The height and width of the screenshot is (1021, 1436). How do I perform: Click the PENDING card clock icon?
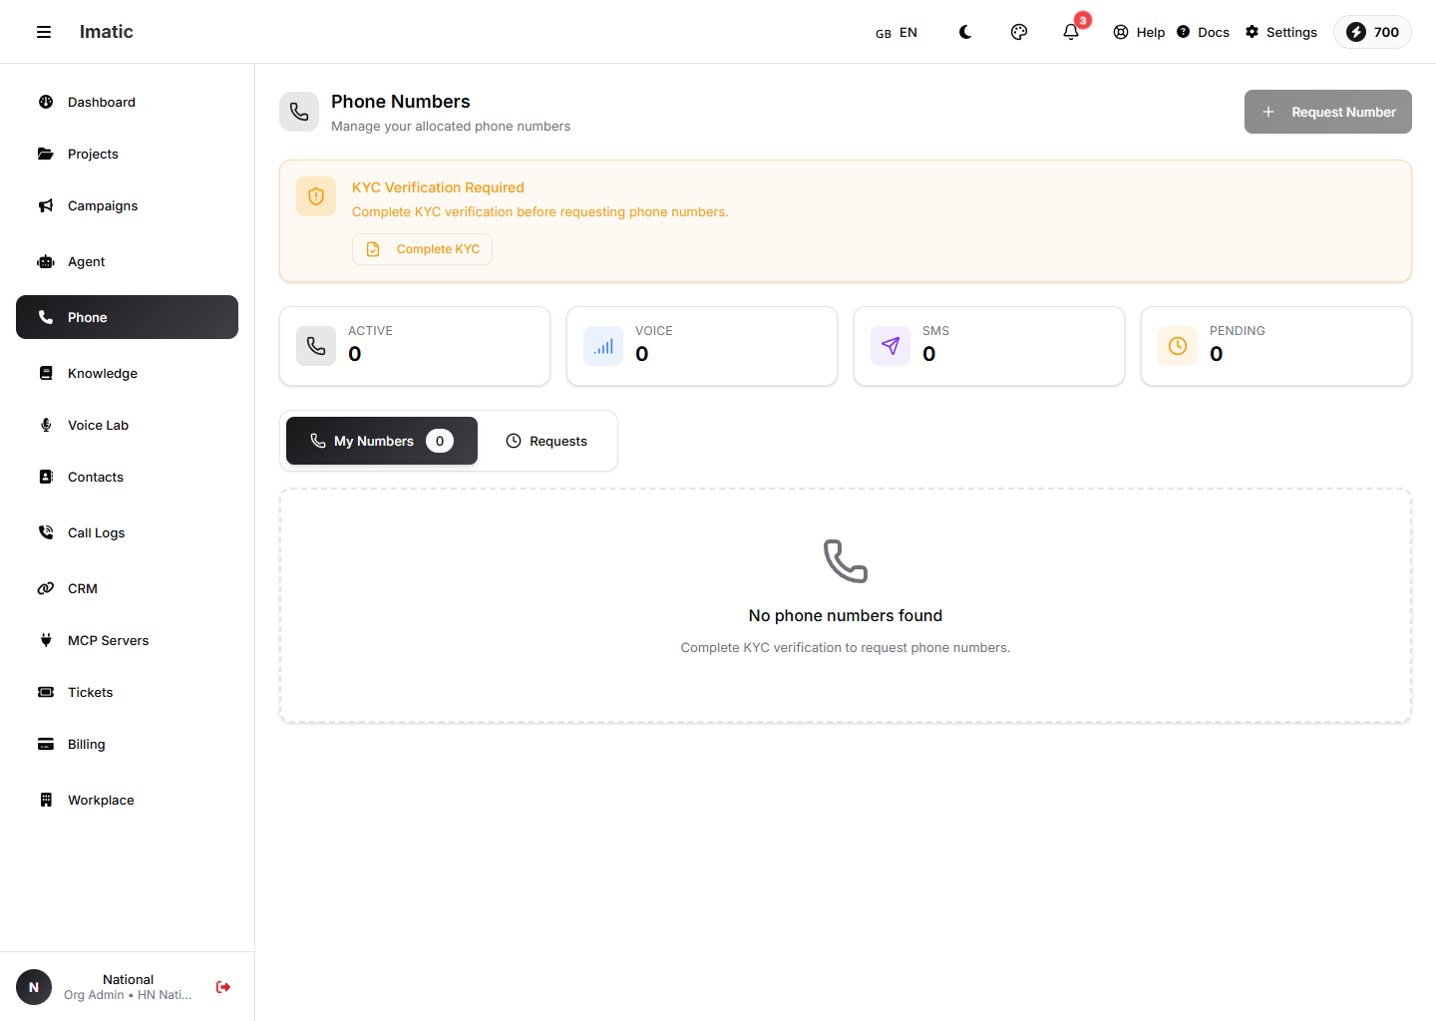pyautogui.click(x=1178, y=346)
